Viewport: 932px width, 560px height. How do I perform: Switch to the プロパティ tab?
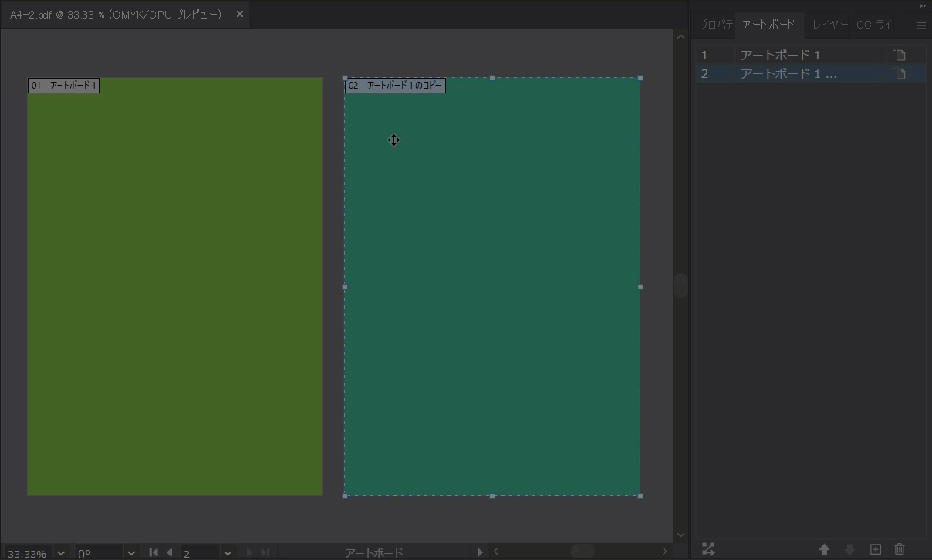(715, 25)
